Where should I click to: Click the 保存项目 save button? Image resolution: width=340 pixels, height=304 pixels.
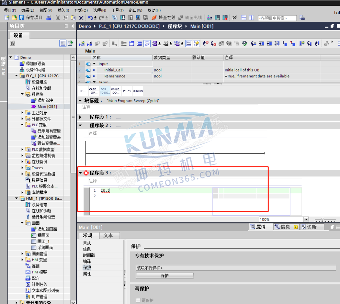coord(31,18)
